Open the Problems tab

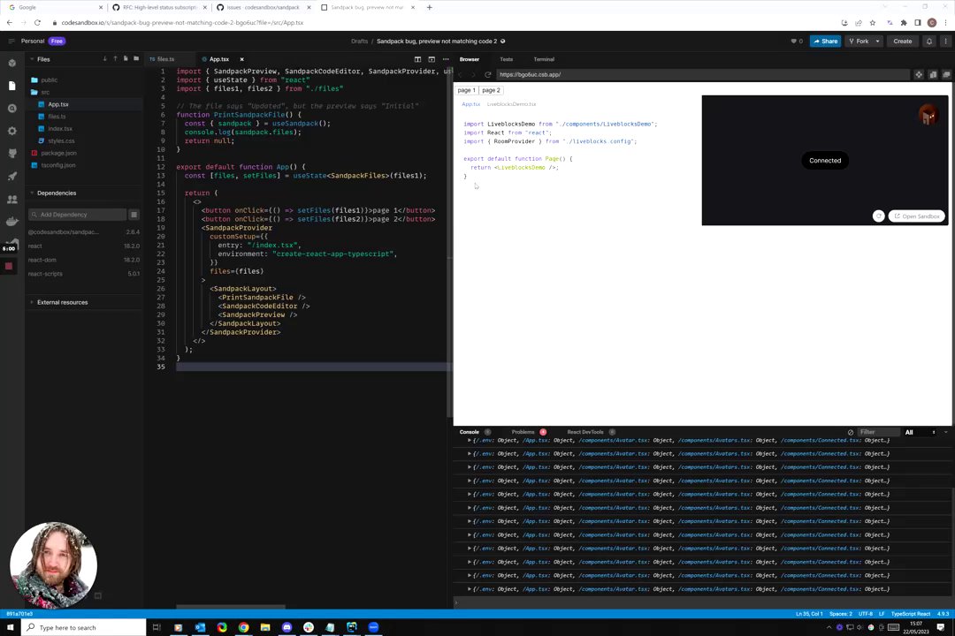[x=523, y=432]
